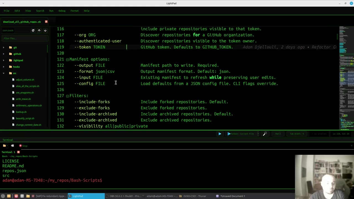354x199 pixels.
Task: Open the run configuration dropdown arrow
Action: coord(258,134)
